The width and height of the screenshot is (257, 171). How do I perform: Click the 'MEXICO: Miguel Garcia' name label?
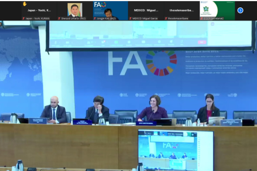pyautogui.click(x=145, y=19)
